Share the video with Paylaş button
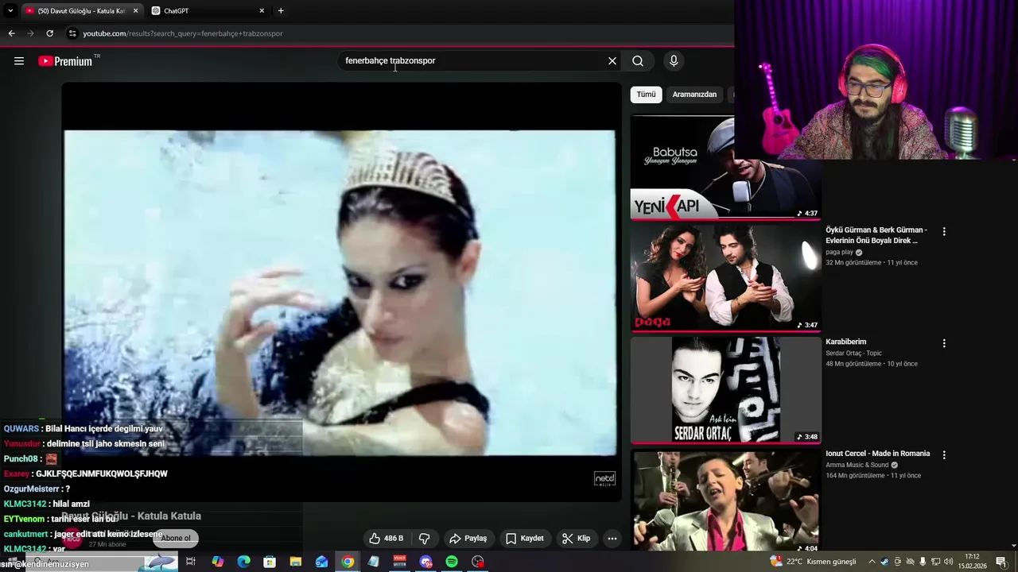The height and width of the screenshot is (572, 1018). (x=468, y=539)
